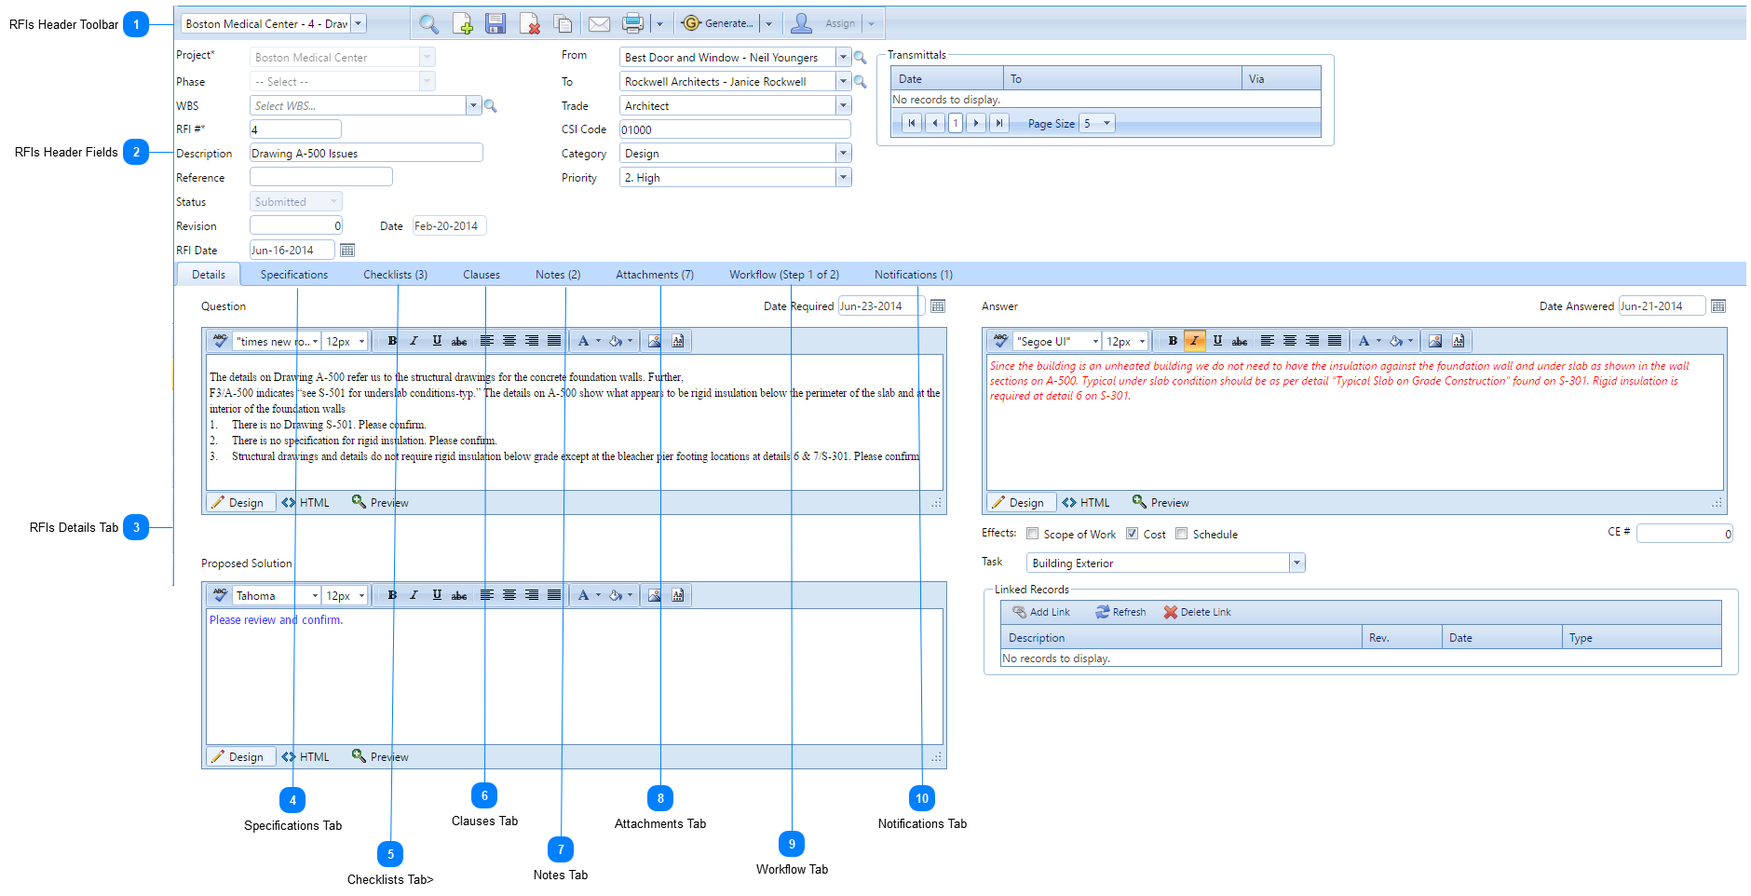Toggle Bold in Proposed Solution editor toolbar
Viewport: 1751px width, 896px height.
tap(392, 595)
